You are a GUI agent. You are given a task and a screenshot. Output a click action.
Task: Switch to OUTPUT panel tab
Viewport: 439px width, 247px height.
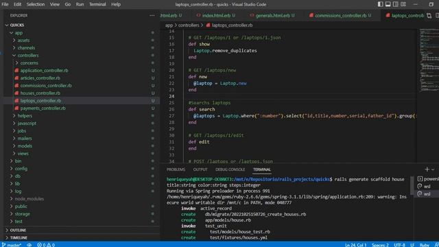[200, 169]
